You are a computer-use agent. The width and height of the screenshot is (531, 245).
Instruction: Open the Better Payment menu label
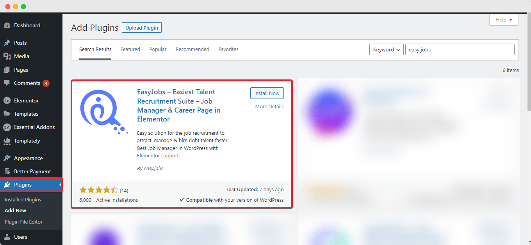(x=32, y=171)
